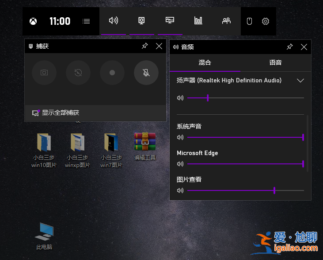Click the record last 30 seconds button

78,73
